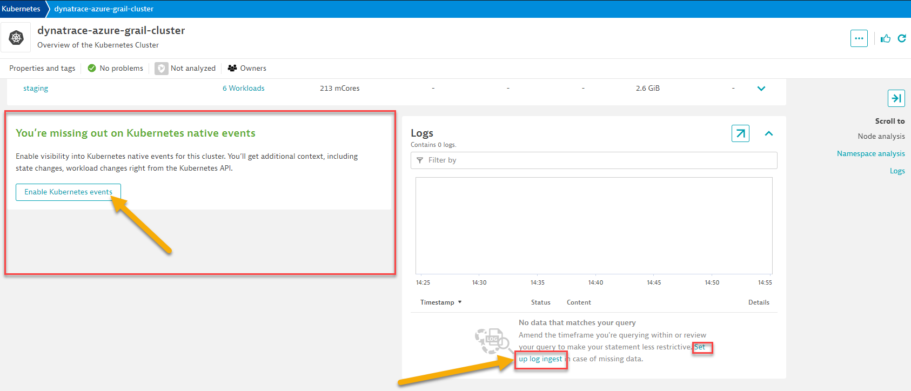Open the three-dot more actions menu
Viewport: 911px width, 391px height.
859,38
